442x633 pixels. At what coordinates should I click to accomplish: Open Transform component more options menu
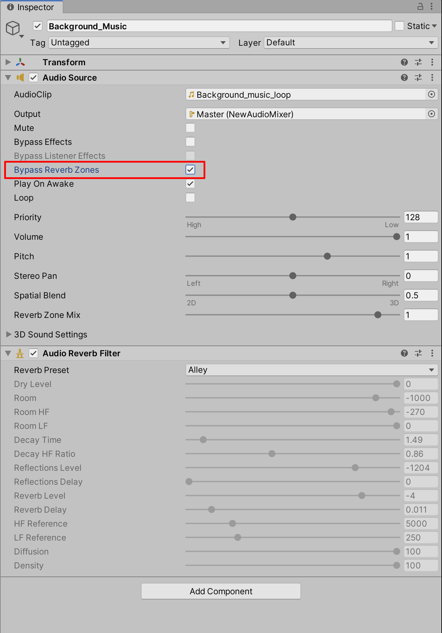pyautogui.click(x=432, y=62)
